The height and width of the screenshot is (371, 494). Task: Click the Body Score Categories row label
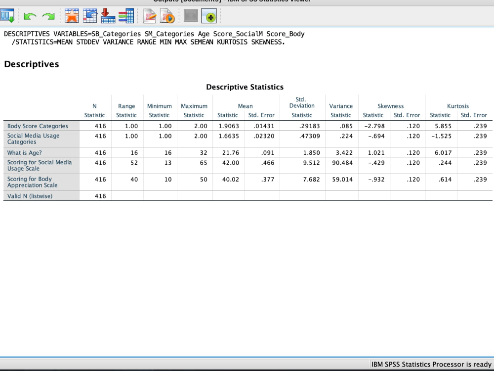click(38, 126)
